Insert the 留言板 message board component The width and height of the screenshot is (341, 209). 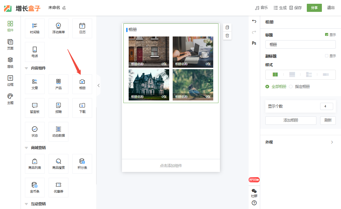point(35,108)
